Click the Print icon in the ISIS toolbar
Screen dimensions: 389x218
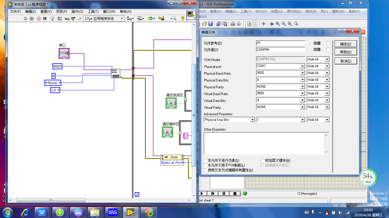[x=233, y=24]
